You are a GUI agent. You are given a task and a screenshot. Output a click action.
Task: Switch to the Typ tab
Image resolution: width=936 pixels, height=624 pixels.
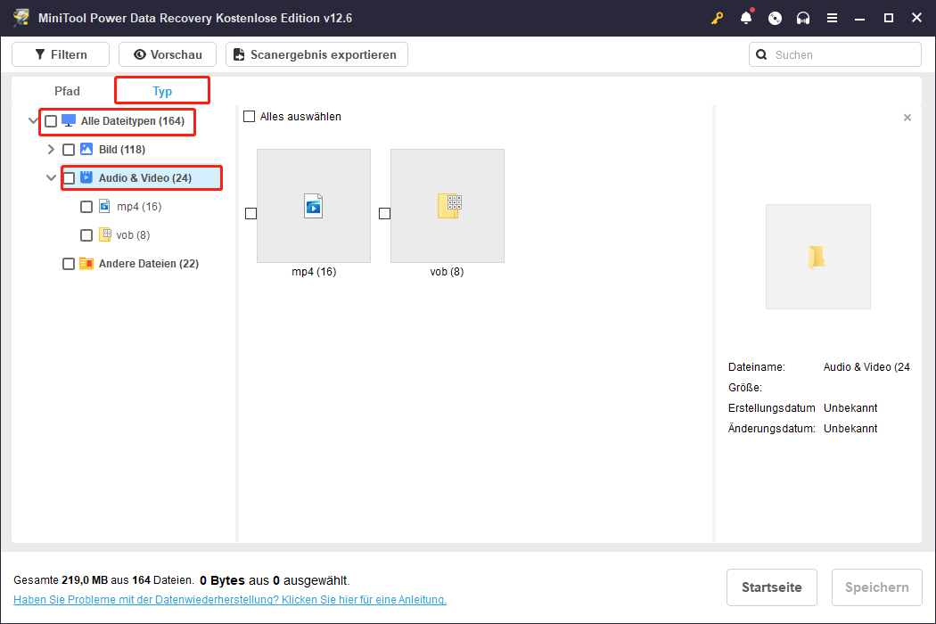click(161, 91)
